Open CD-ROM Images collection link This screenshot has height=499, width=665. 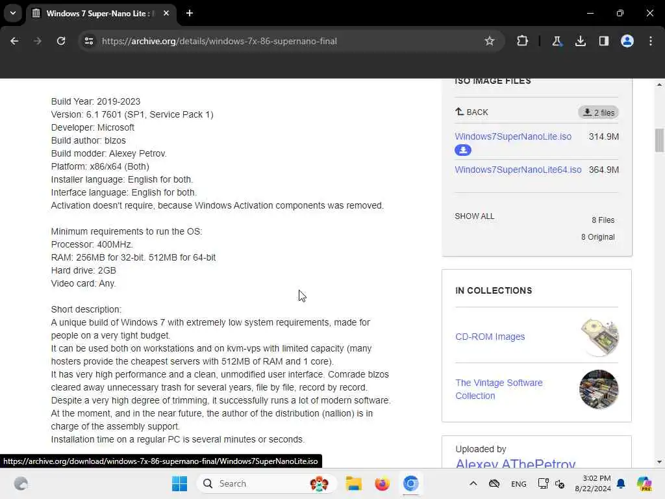pos(490,337)
